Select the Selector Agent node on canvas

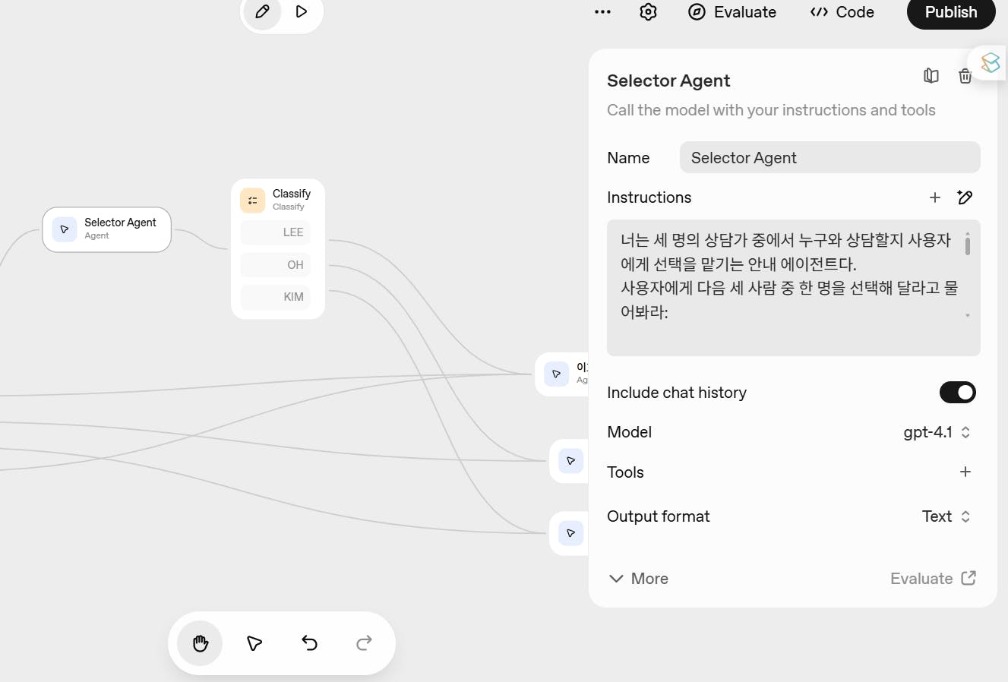coord(107,229)
